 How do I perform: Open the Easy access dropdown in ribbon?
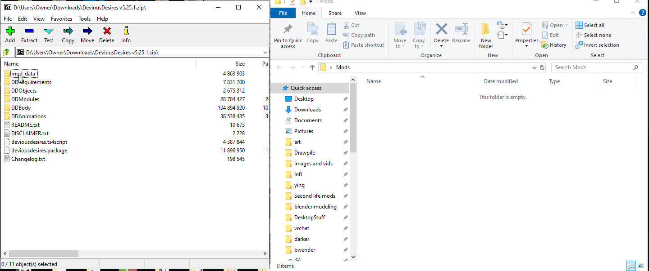coord(502,35)
